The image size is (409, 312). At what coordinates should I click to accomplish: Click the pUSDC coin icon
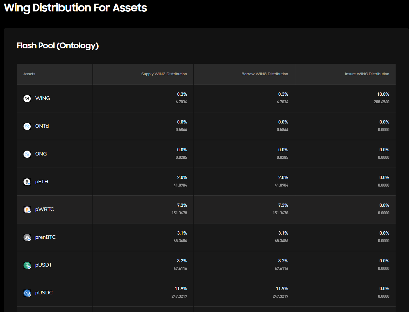27,293
